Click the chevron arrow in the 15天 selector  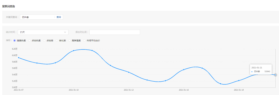tap(65, 32)
